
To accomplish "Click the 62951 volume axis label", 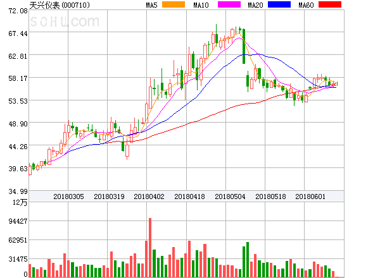I will (x=18, y=240).
